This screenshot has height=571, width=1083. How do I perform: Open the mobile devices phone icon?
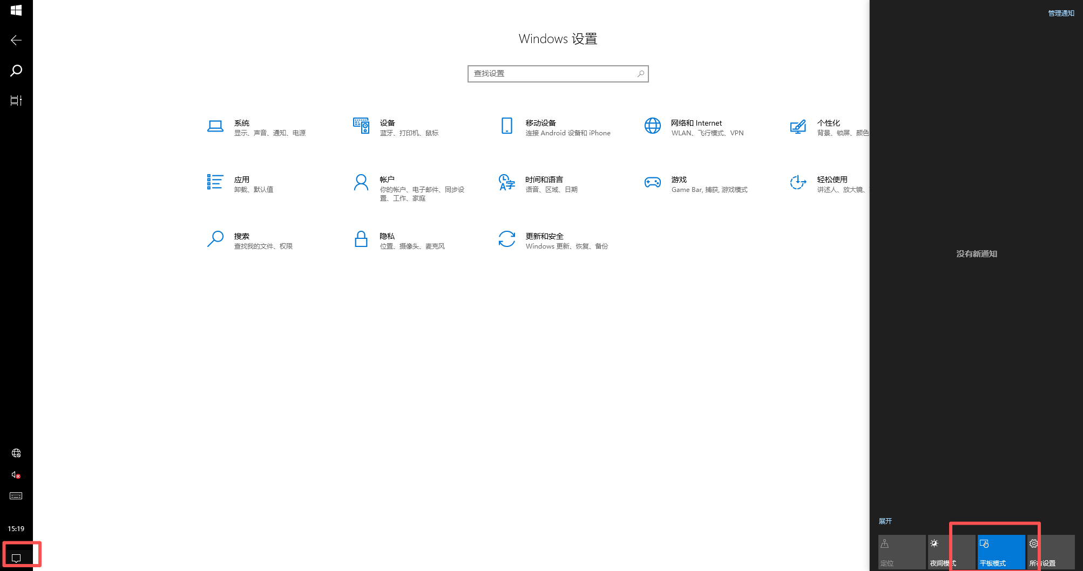(x=507, y=126)
